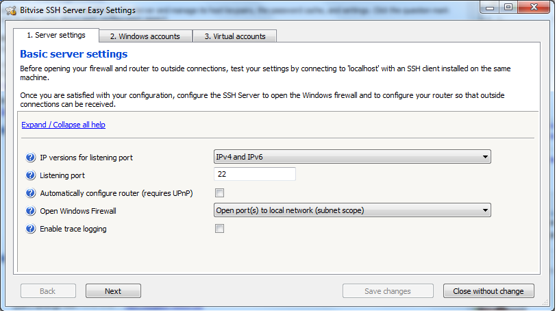Click the Basic server settings heading
This screenshot has width=557, height=311.
click(x=73, y=54)
